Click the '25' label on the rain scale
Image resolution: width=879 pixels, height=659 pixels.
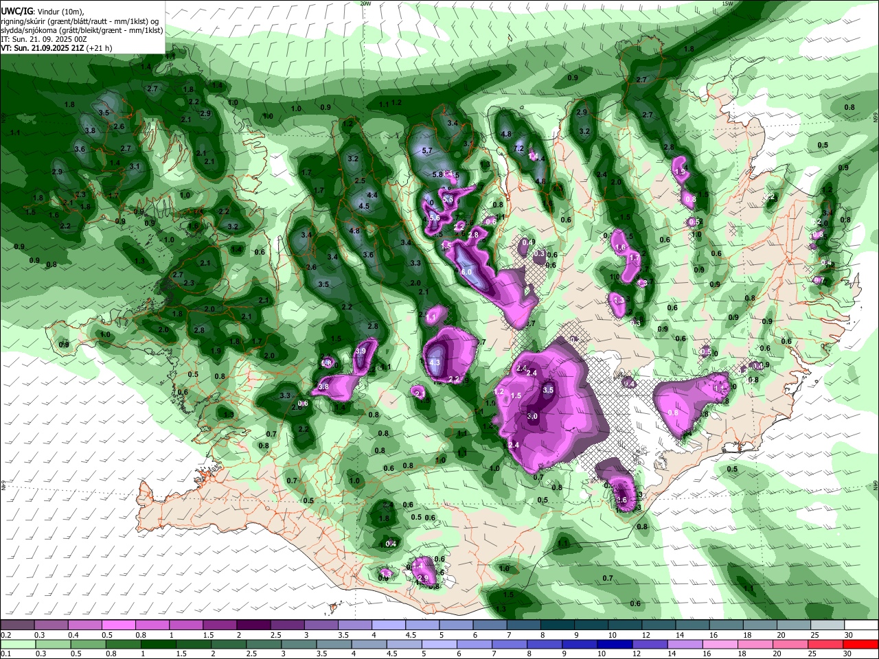click(x=812, y=654)
